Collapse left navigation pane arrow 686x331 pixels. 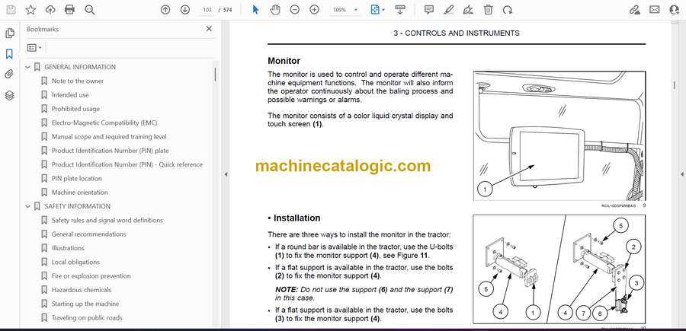tap(226, 174)
